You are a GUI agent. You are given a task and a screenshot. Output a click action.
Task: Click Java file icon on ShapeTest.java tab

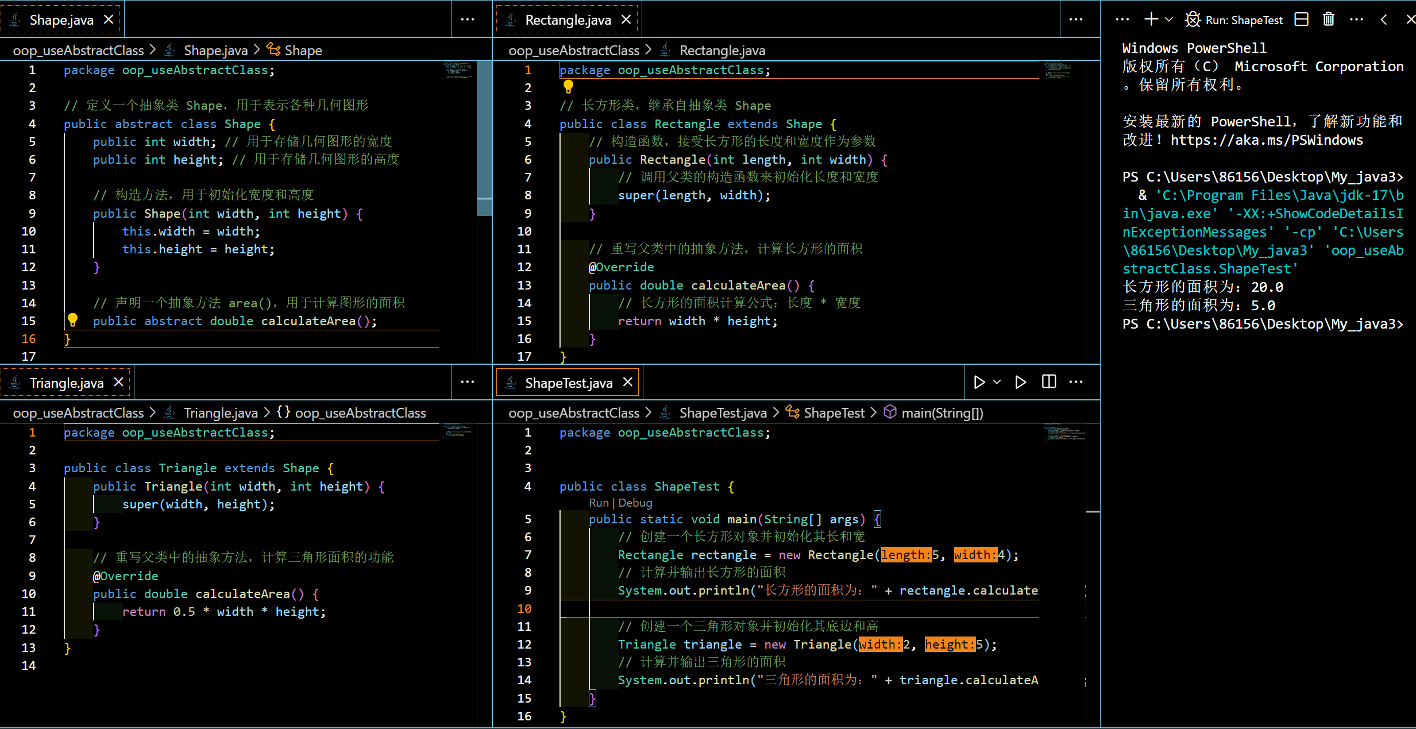pyautogui.click(x=511, y=383)
